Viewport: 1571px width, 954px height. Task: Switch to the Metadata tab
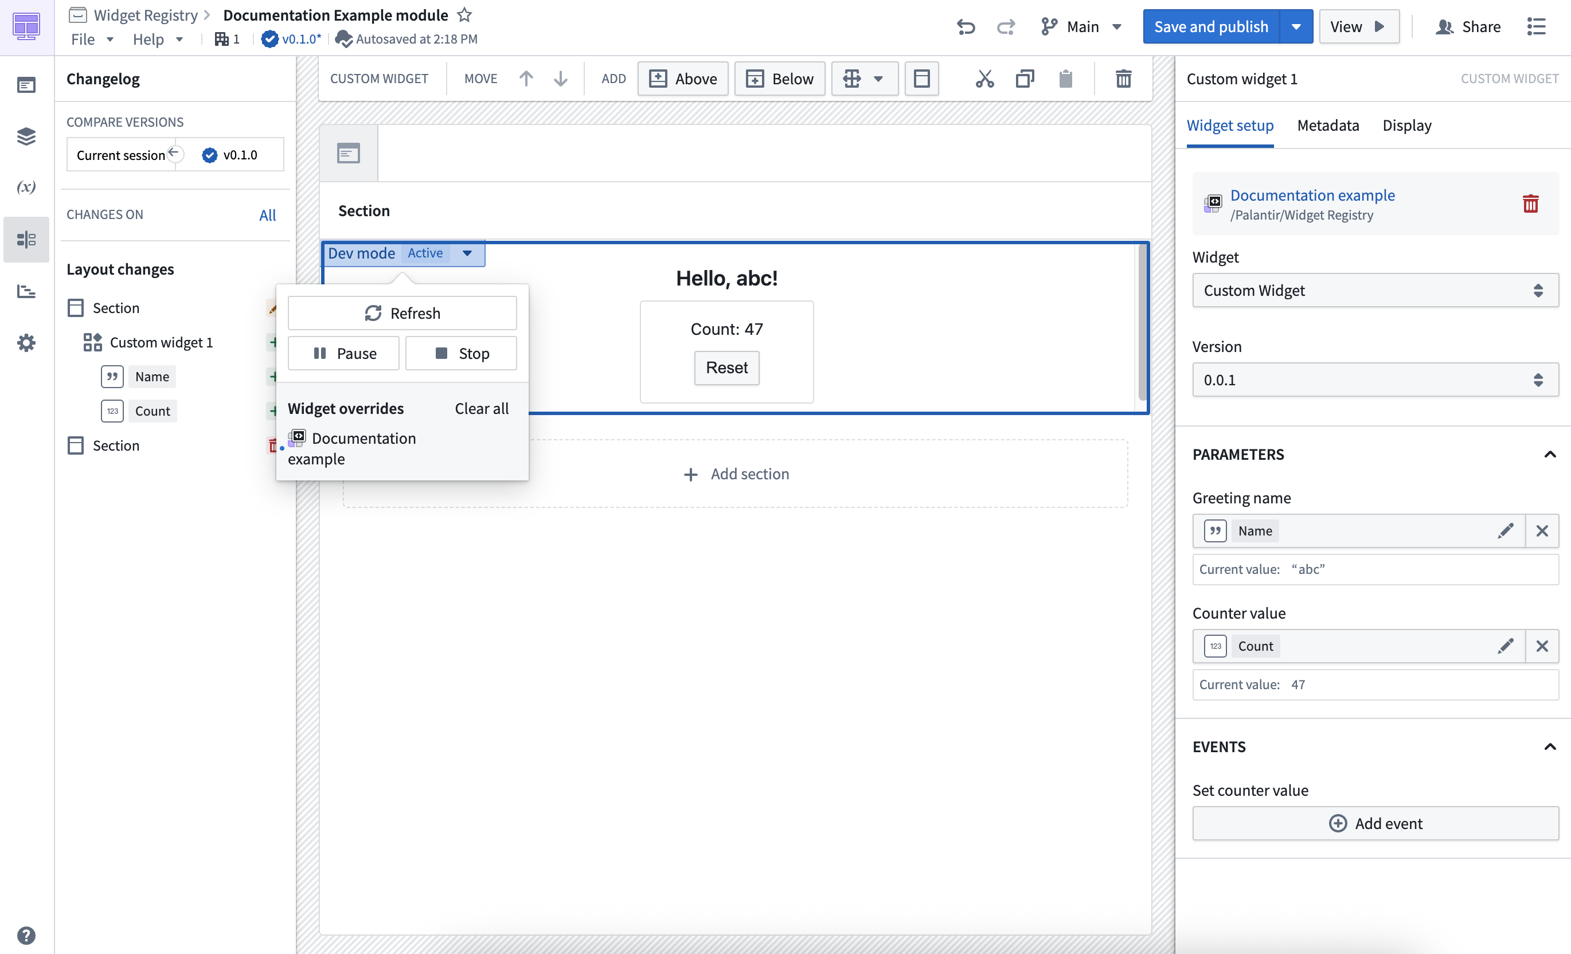(x=1328, y=125)
